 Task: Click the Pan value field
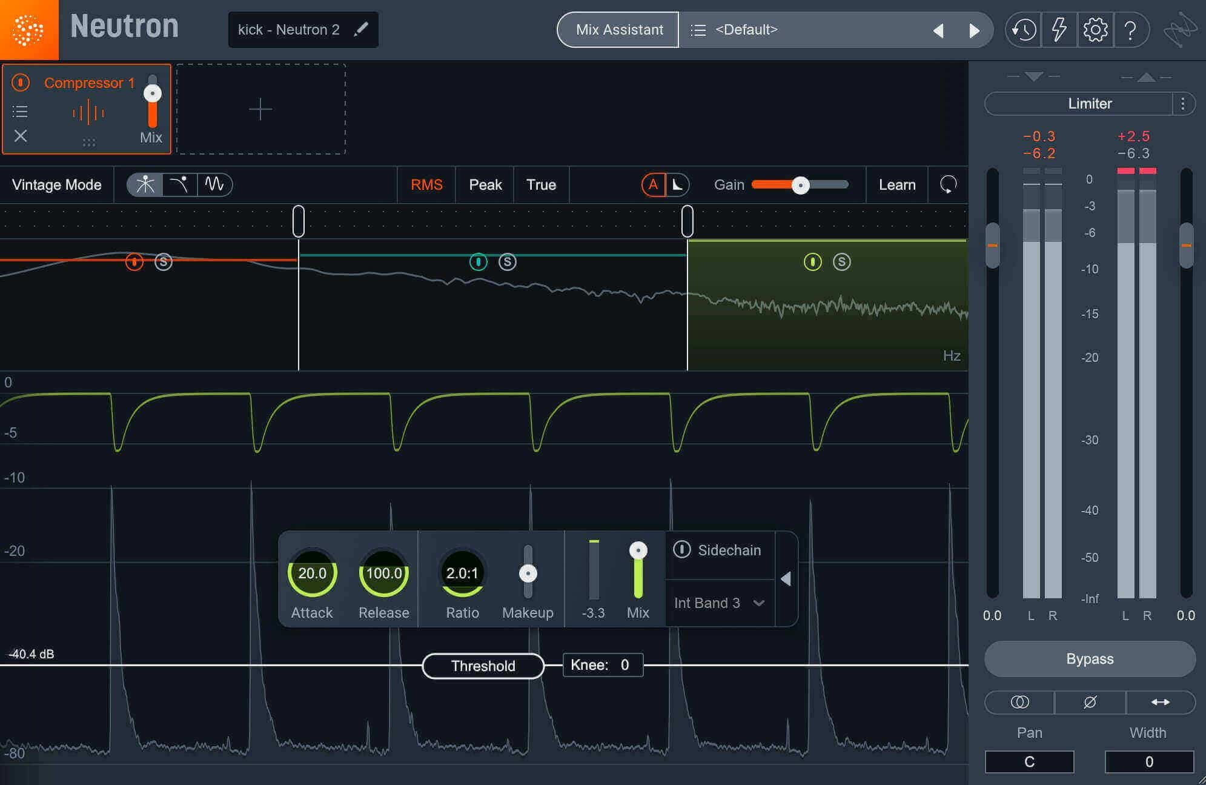coord(1029,761)
